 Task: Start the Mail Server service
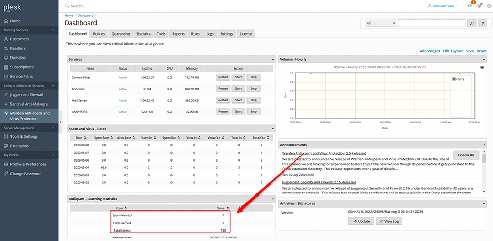coord(239,100)
